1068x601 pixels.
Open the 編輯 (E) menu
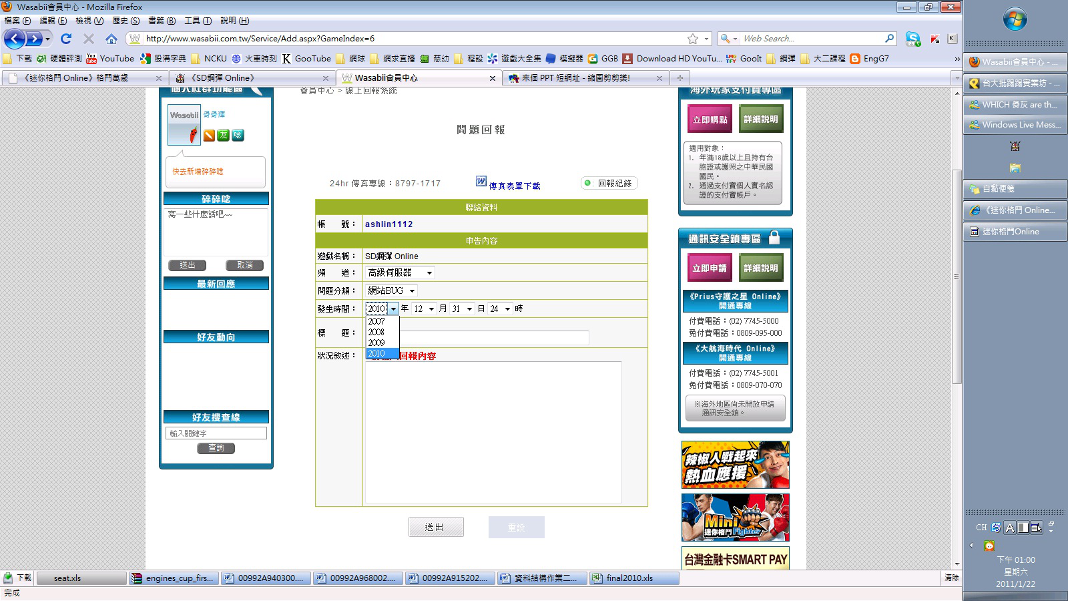(x=53, y=21)
